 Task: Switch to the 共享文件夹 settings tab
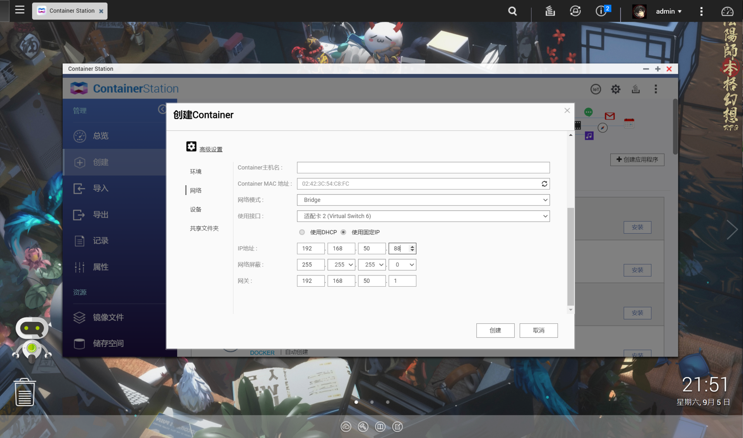[x=204, y=228]
